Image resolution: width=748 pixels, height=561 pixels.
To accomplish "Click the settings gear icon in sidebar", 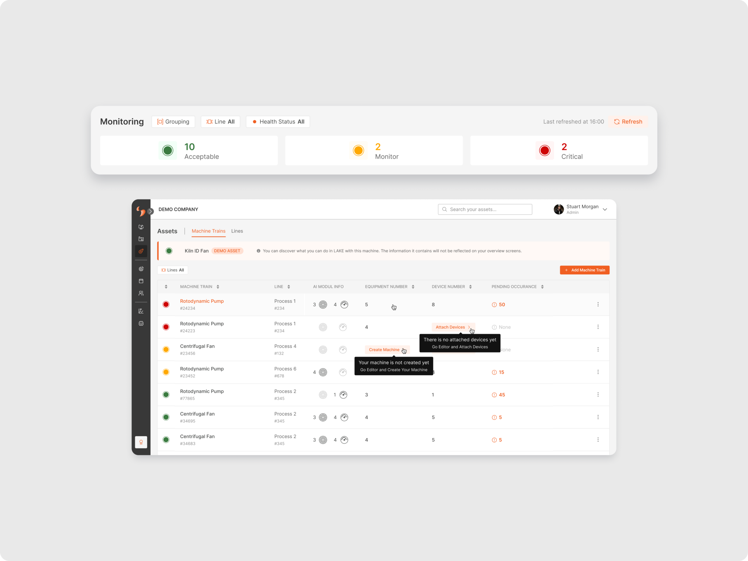I will click(141, 269).
